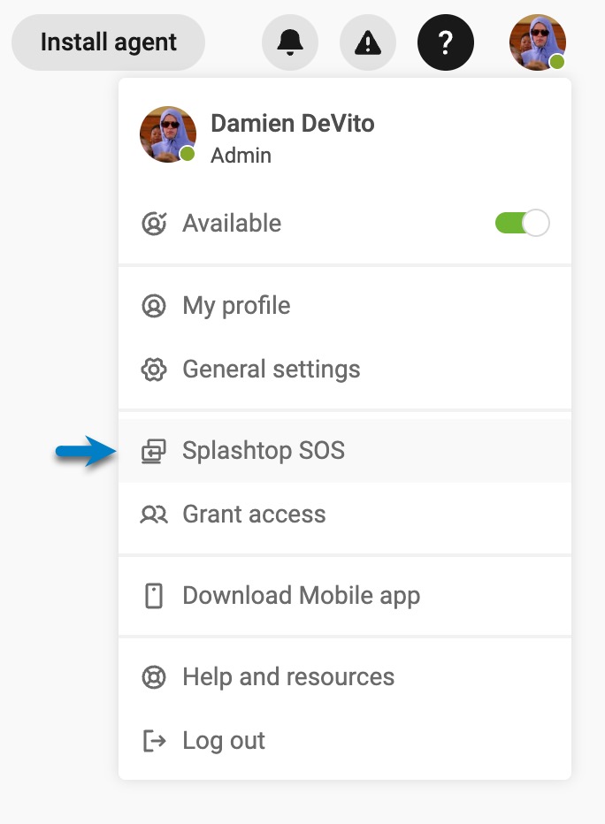Screen dimensions: 605x824
Task: Click the General settings gear icon
Action: tap(154, 370)
